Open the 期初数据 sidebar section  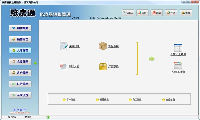[20, 28]
